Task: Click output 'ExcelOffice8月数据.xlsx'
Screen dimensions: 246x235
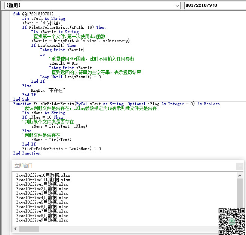Action: 42,216
